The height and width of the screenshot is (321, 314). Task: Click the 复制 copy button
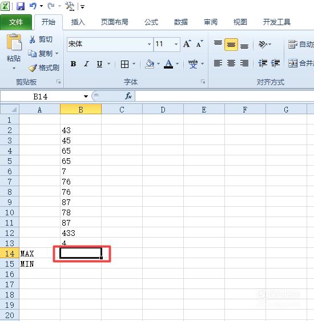coord(41,54)
